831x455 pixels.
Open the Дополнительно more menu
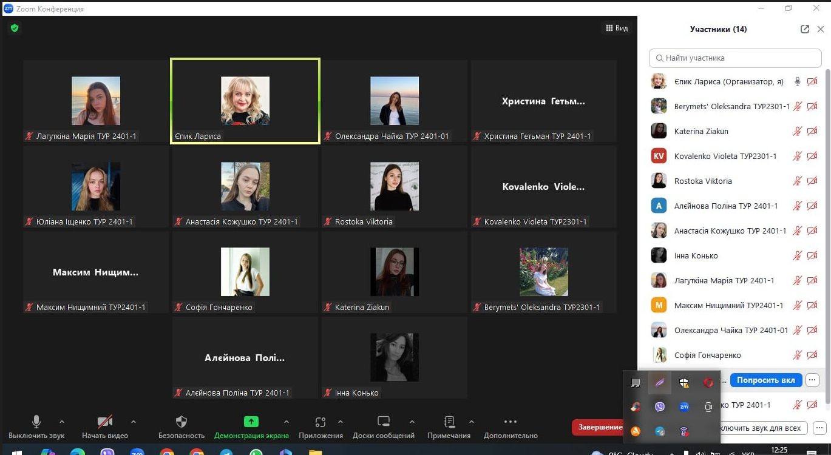click(x=510, y=422)
